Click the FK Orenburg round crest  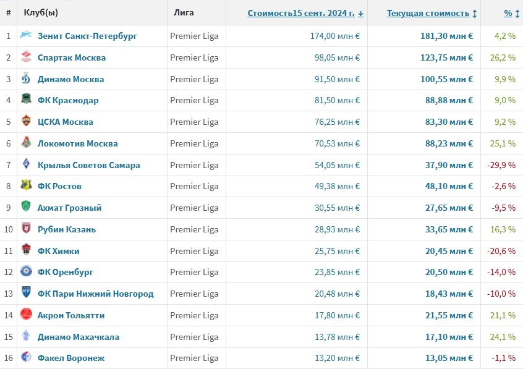click(x=26, y=271)
